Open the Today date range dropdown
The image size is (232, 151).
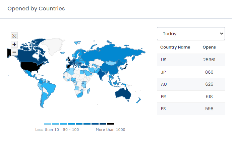[191, 33]
